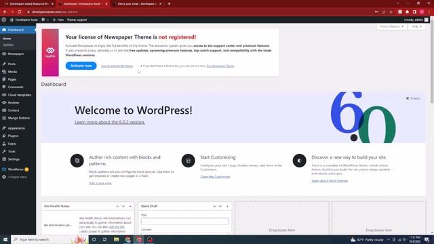The width and height of the screenshot is (434, 244).
Task: Click the Open the Customizer link
Action: click(x=215, y=176)
